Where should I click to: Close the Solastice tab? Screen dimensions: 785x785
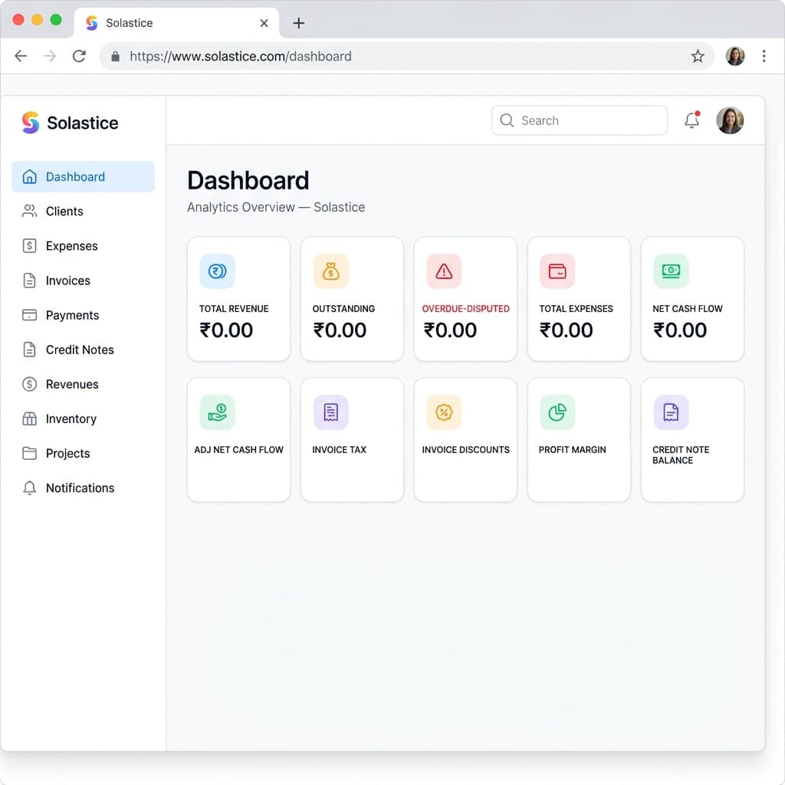[264, 23]
